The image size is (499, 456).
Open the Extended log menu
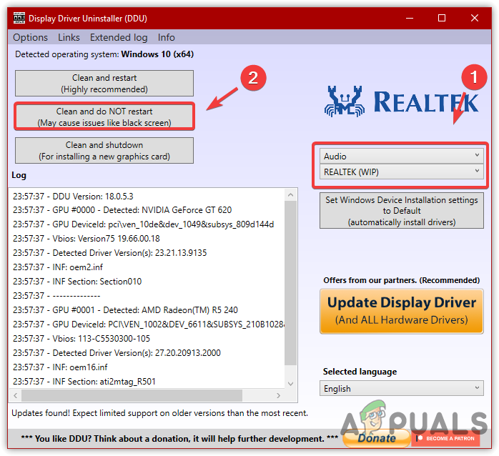(119, 38)
